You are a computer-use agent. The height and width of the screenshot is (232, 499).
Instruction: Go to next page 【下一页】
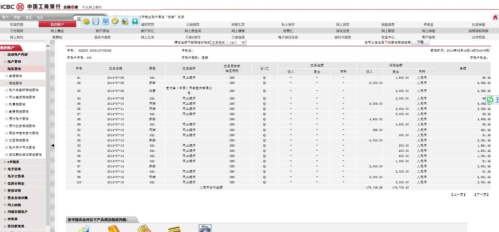tap(481, 194)
